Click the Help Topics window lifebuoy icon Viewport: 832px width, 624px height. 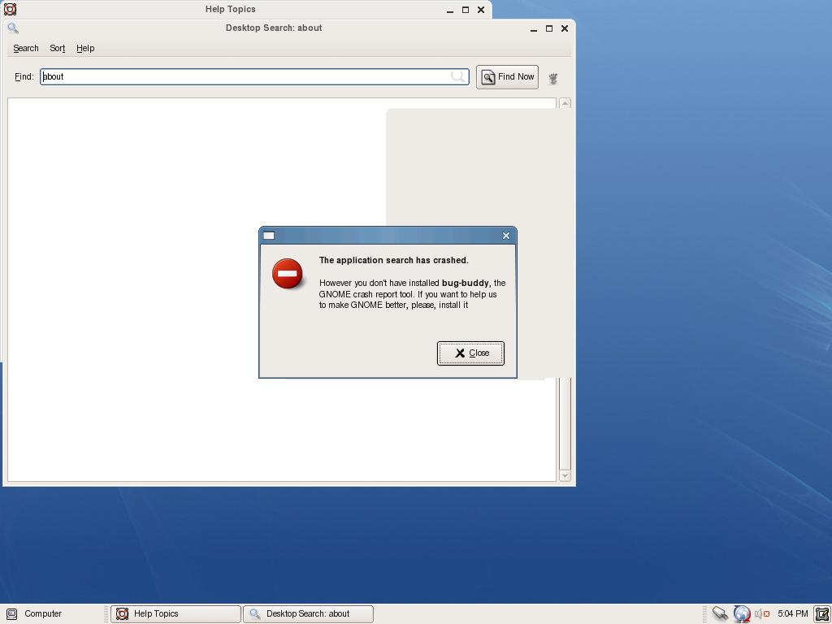[10, 9]
